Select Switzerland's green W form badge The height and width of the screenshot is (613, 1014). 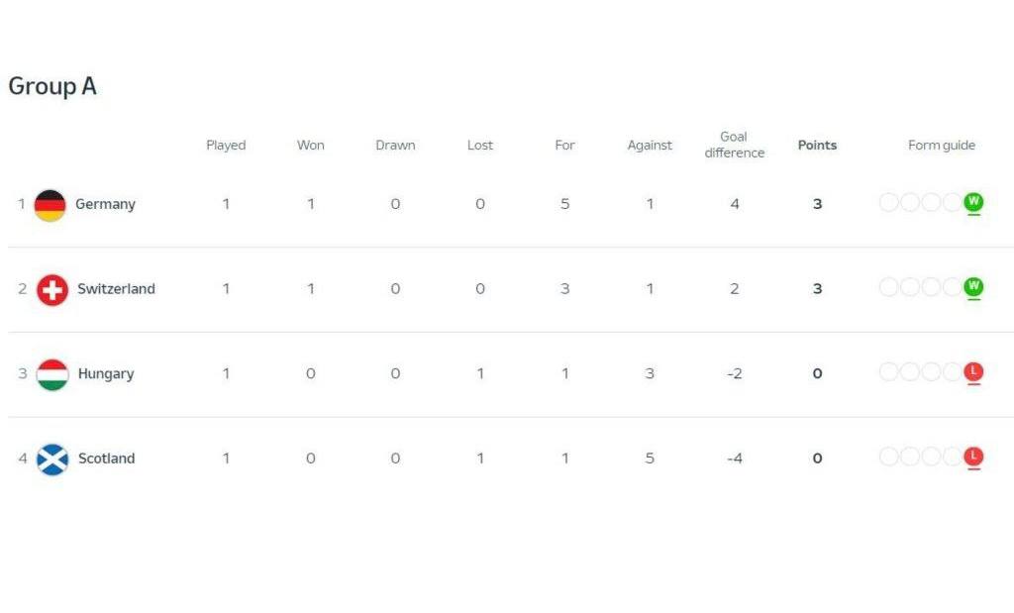tap(973, 286)
